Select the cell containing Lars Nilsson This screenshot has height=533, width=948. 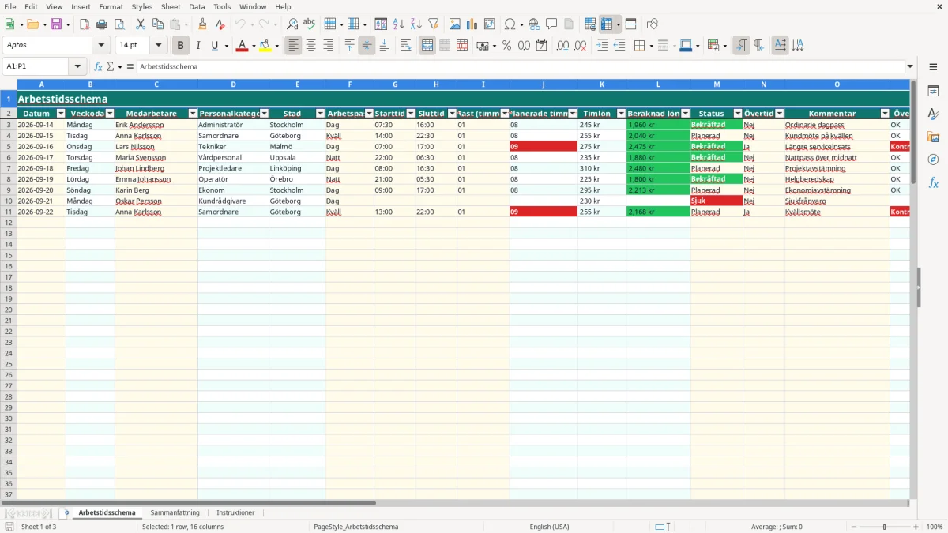[156, 147]
